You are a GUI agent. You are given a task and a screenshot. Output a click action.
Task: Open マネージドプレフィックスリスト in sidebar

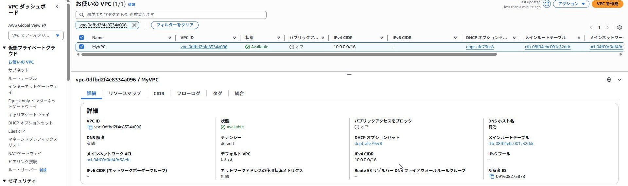pyautogui.click(x=33, y=142)
